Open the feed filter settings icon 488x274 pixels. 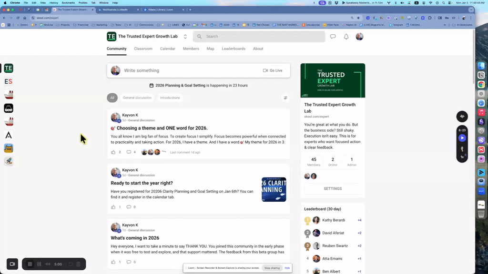(285, 98)
